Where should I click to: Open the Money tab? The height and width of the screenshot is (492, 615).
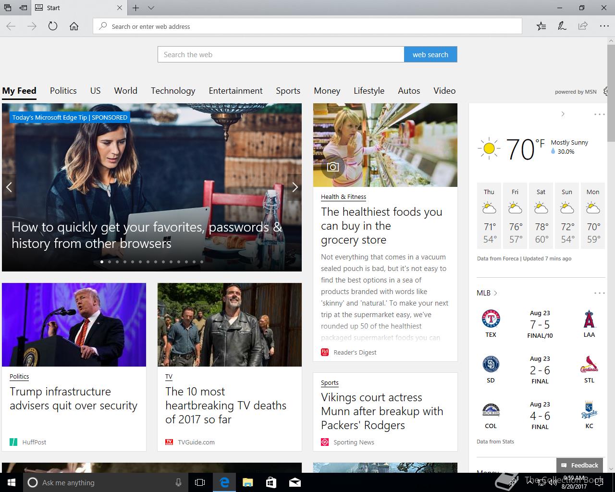(x=327, y=91)
